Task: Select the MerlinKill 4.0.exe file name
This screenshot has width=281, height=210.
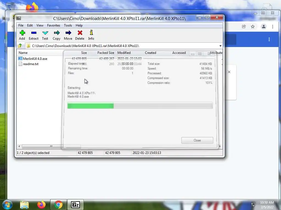Action: click(x=35, y=59)
